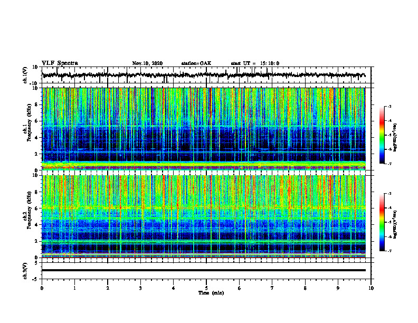Click the time axis tick label "1"
This screenshot has height=323, width=418.
tap(74, 288)
